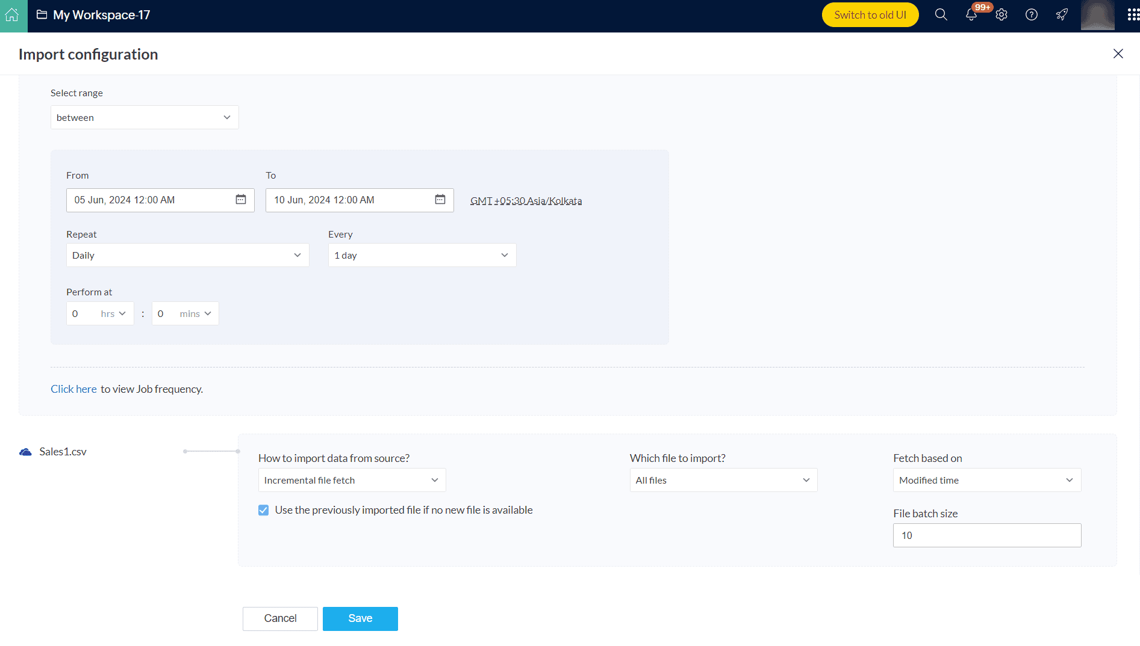Click the Save button
This screenshot has height=646, width=1140.
(360, 618)
